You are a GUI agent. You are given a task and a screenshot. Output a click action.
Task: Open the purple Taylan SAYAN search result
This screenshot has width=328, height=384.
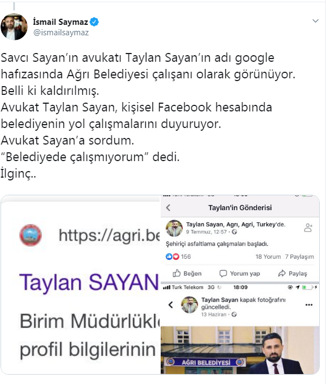[89, 282]
